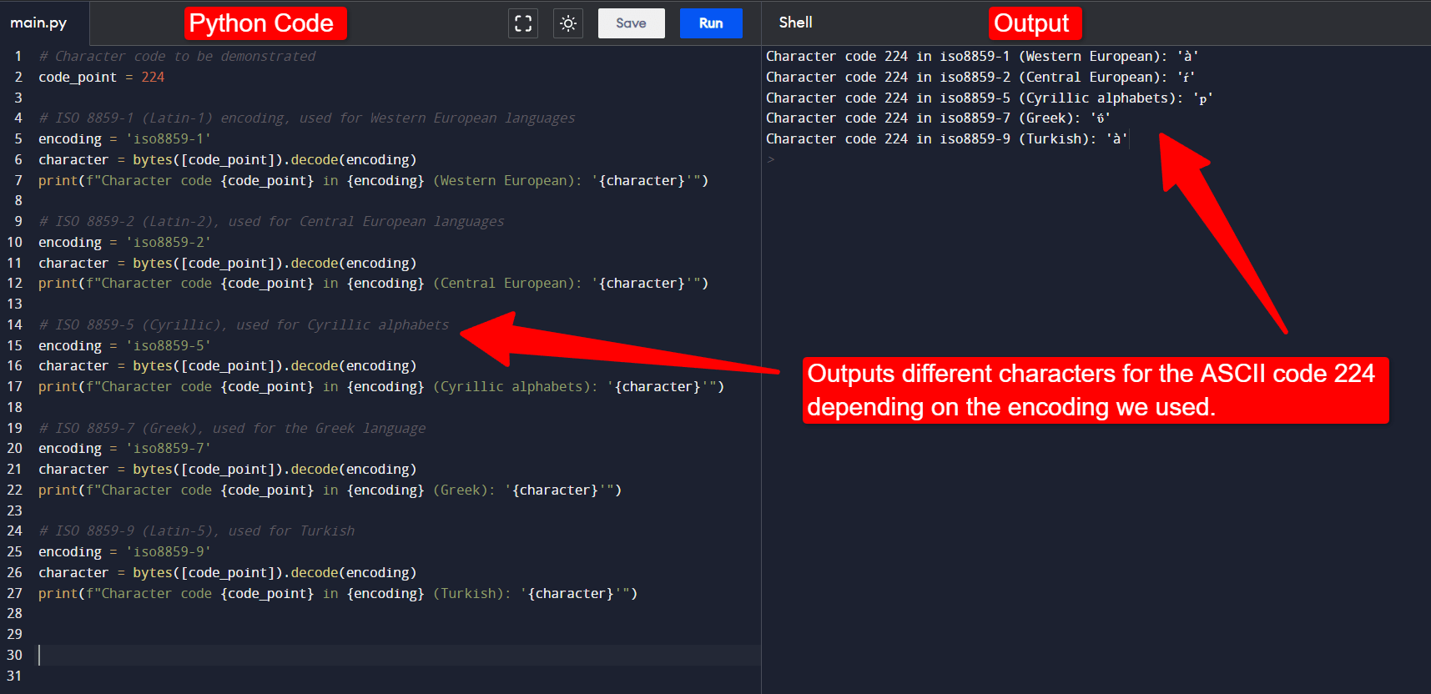Viewport: 1431px width, 694px height.
Task: Click the Turkish output line in Shell
Action: (x=945, y=138)
